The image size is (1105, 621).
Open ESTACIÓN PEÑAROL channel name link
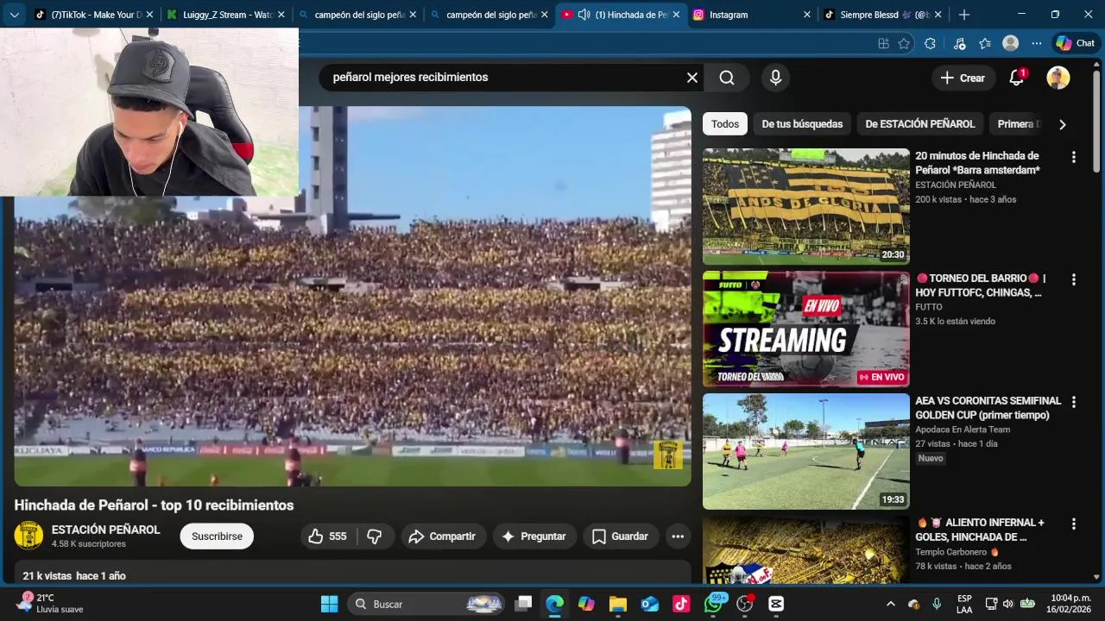[106, 530]
